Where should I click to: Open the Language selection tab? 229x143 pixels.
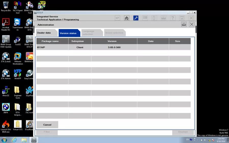(x=92, y=33)
